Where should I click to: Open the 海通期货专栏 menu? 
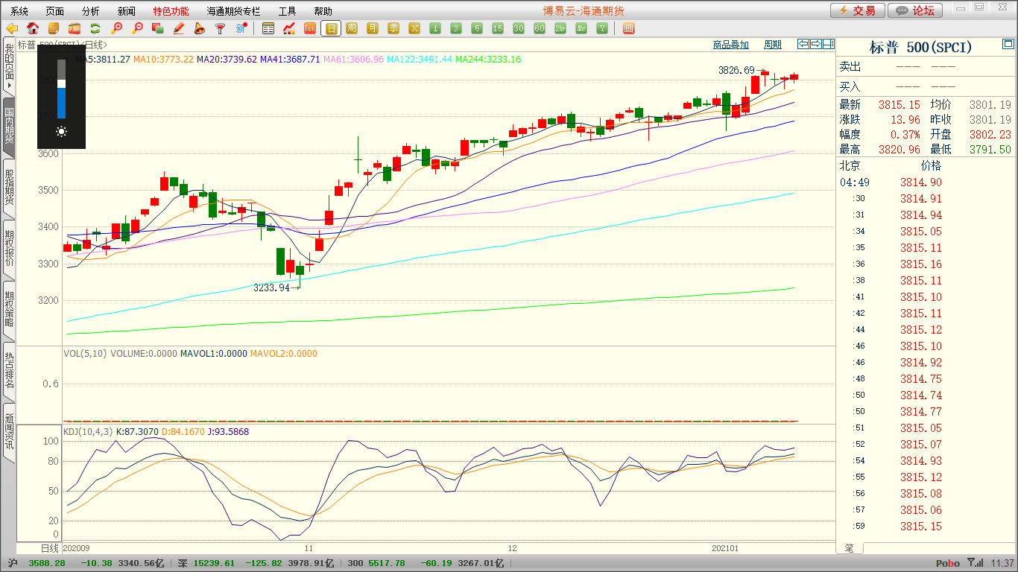pos(233,11)
